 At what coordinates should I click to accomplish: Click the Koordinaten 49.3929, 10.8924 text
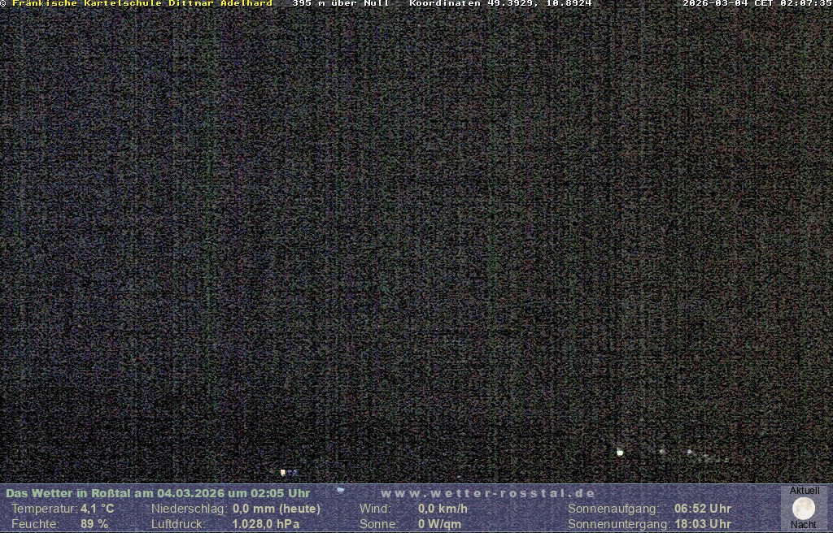(500, 4)
